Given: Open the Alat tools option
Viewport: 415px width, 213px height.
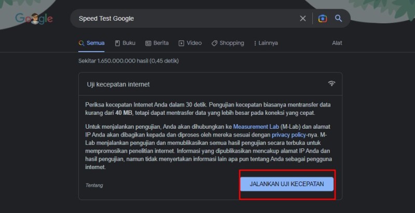Looking at the screenshot, I should pyautogui.click(x=337, y=43).
